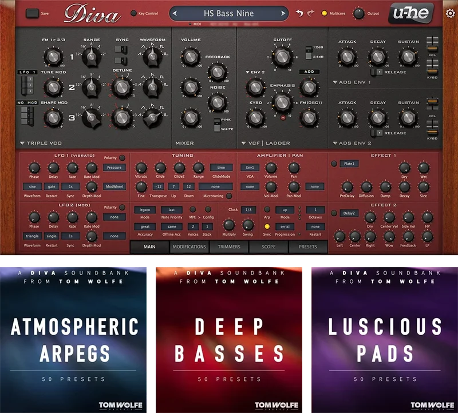
Task: Click the FM (OSC1) knob
Action: [309, 118]
